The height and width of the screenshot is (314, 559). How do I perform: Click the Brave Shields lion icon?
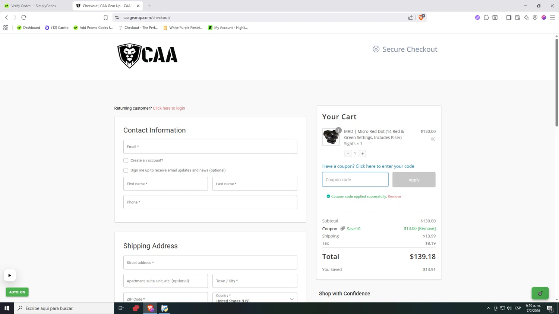[421, 17]
